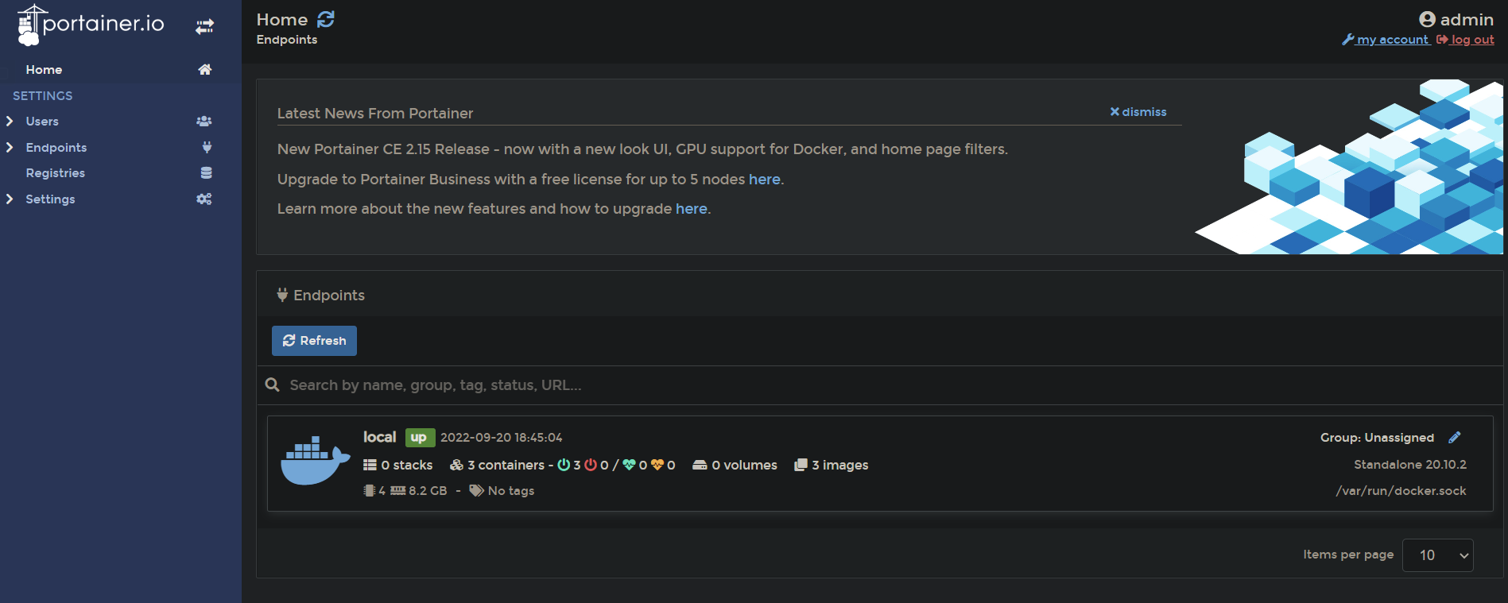1508x603 pixels.
Task: Click the stacks list icon
Action: (x=370, y=465)
